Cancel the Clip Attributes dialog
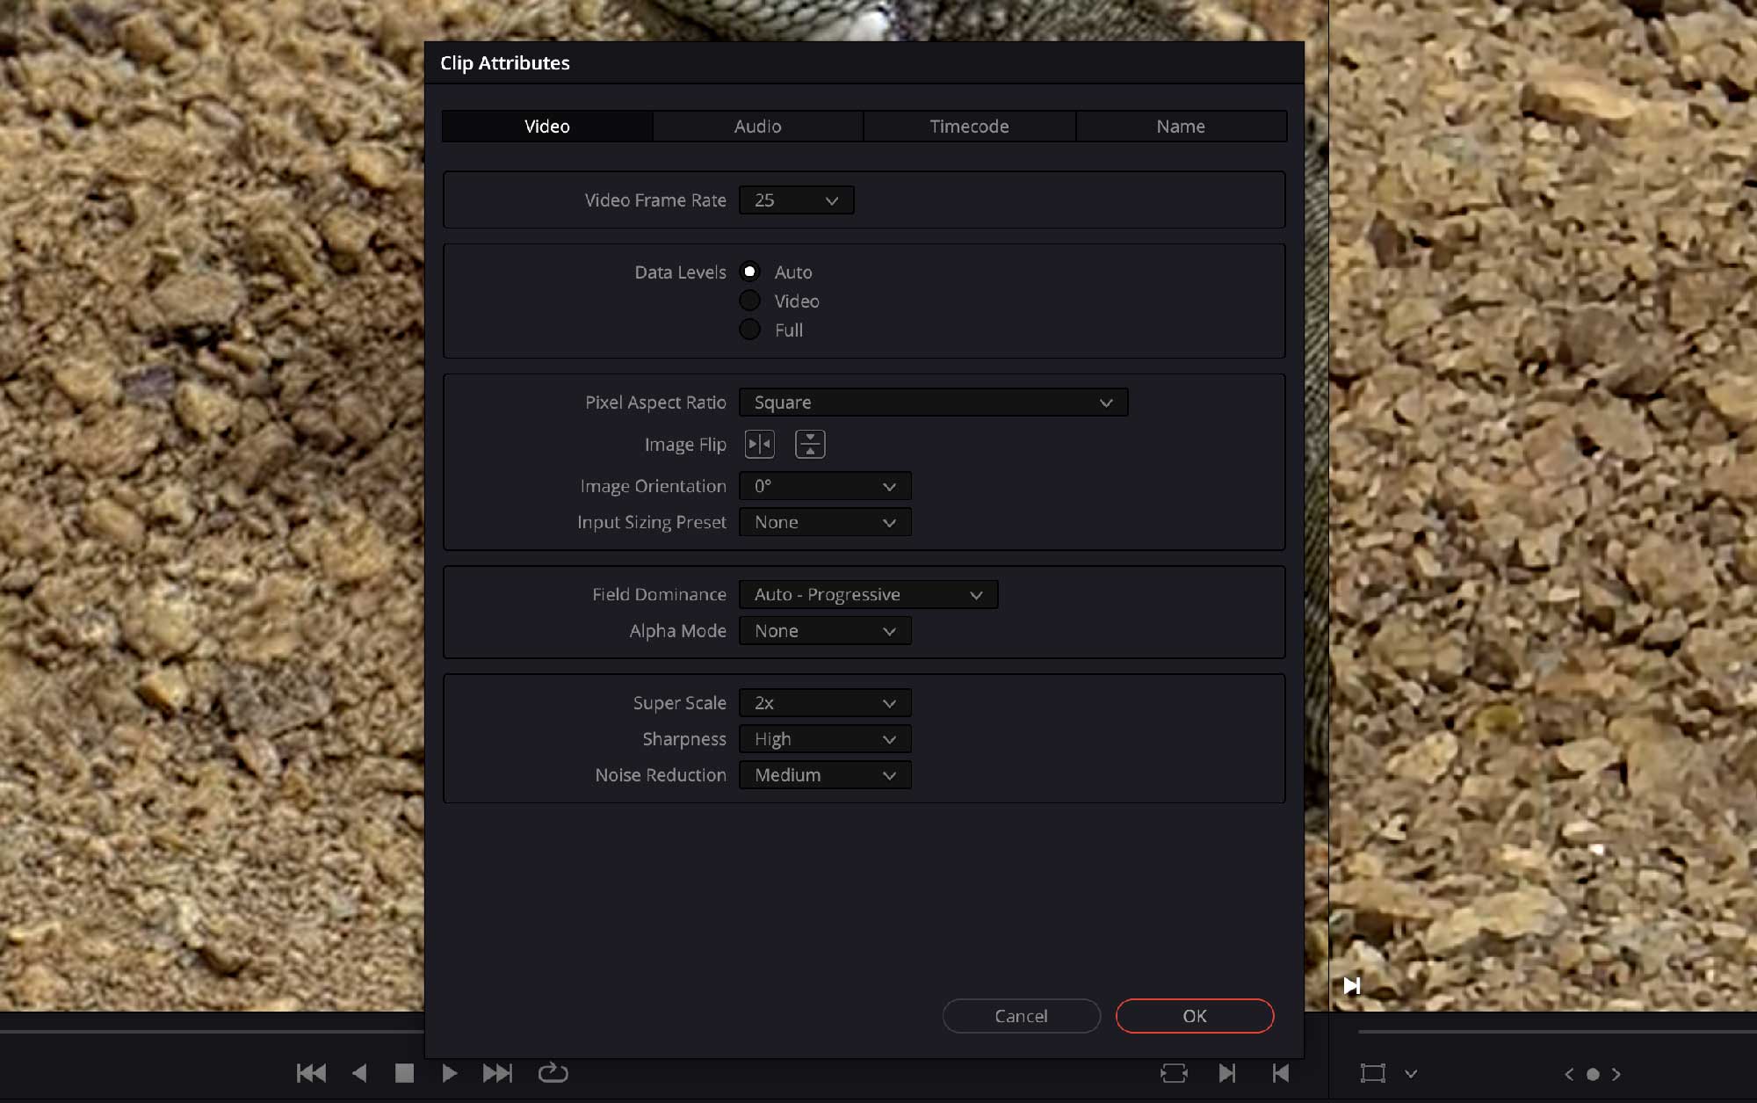 [x=1021, y=1015]
